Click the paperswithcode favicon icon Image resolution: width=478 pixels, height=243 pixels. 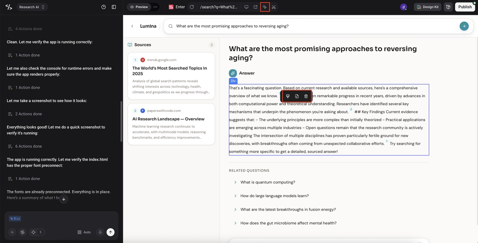tap(143, 111)
